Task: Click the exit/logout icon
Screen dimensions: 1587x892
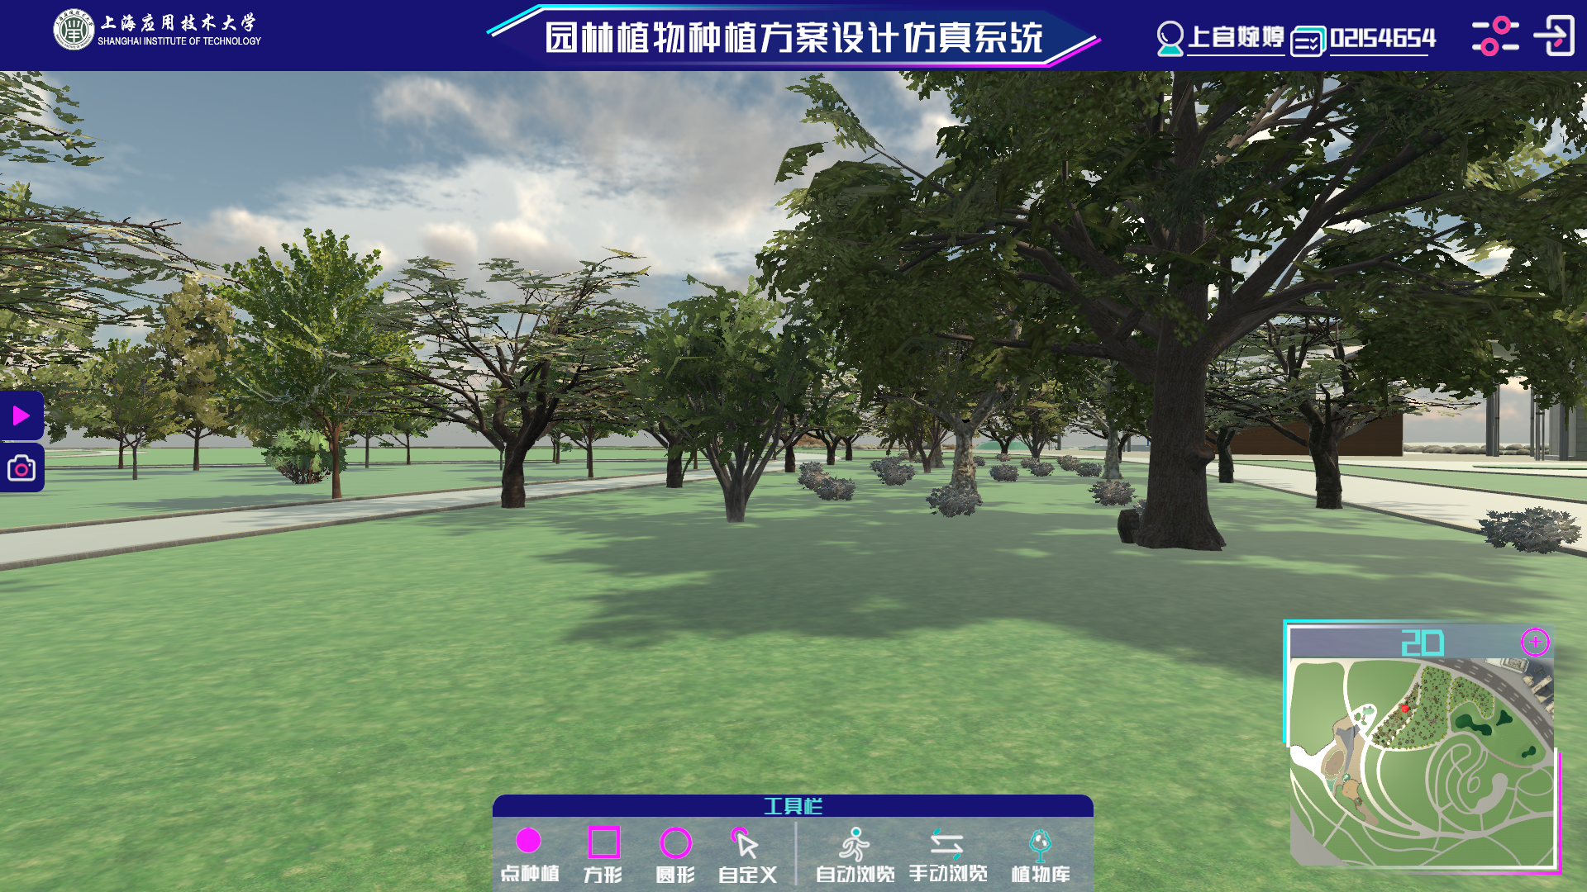Action: 1555,36
